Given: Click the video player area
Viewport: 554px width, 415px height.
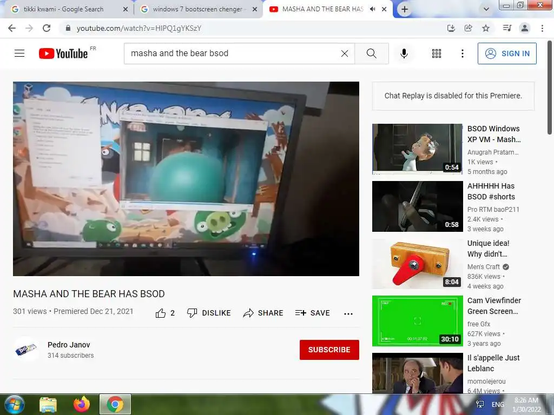Looking at the screenshot, I should 186,178.
